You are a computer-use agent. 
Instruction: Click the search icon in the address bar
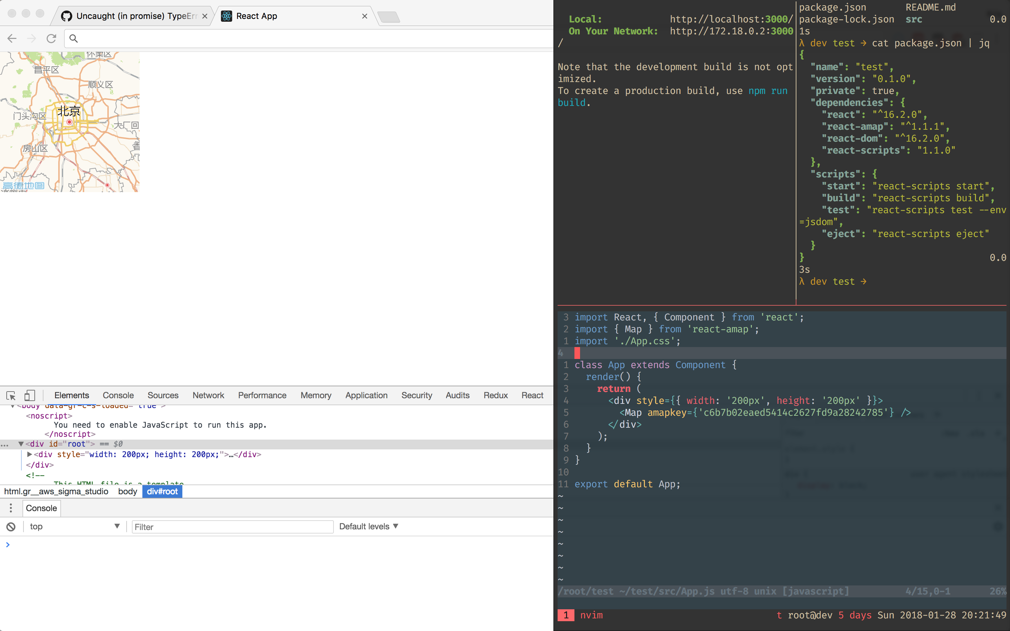73,38
